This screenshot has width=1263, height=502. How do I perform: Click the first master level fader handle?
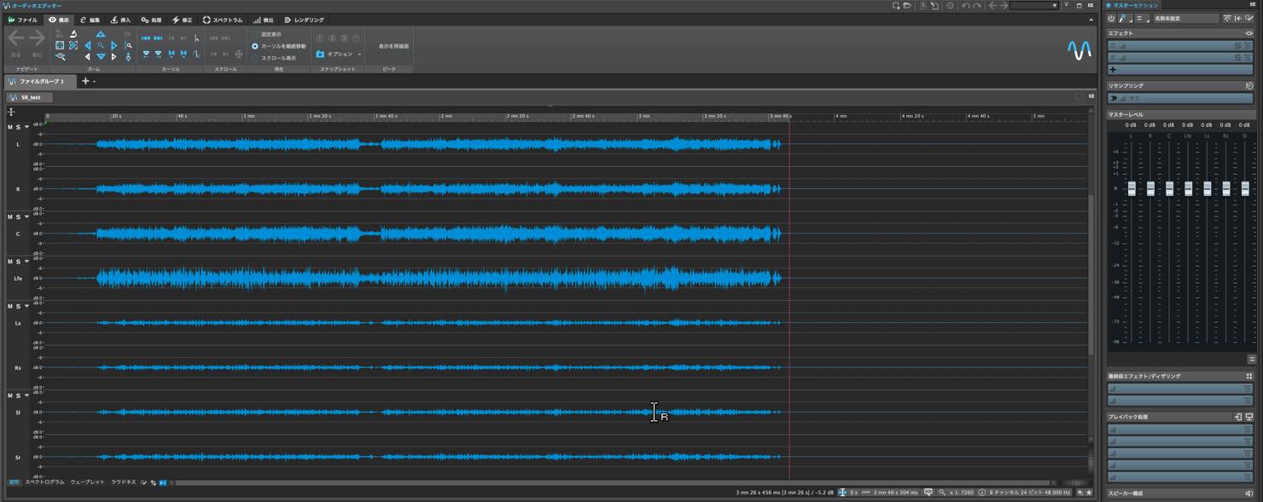(1132, 188)
